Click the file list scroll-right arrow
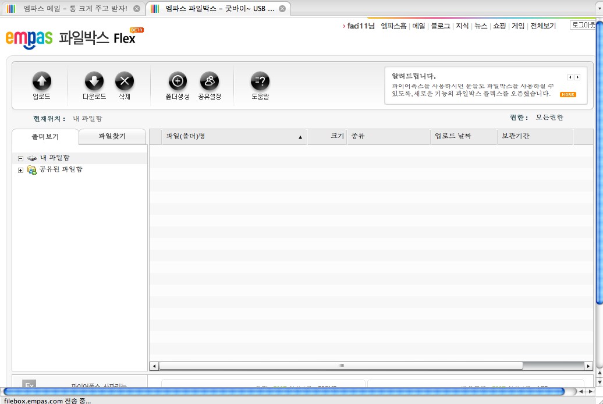 [588, 366]
